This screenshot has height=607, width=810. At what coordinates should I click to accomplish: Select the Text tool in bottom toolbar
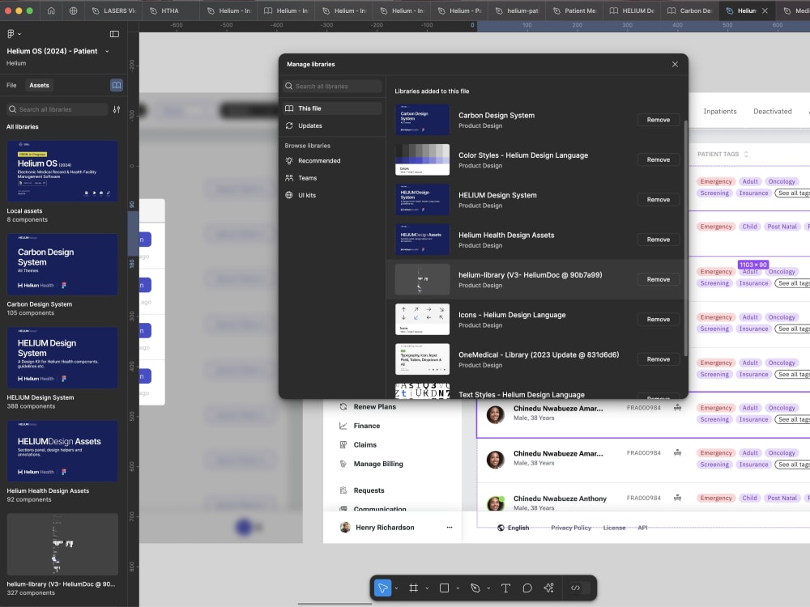[505, 588]
